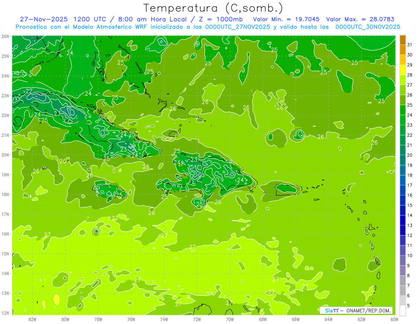The height and width of the screenshot is (324, 419).
Task: Click the 22N latitude axis label
Action: [5, 115]
